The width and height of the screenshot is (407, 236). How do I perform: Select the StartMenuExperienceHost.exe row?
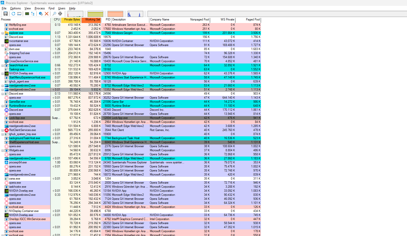click(x=130, y=77)
